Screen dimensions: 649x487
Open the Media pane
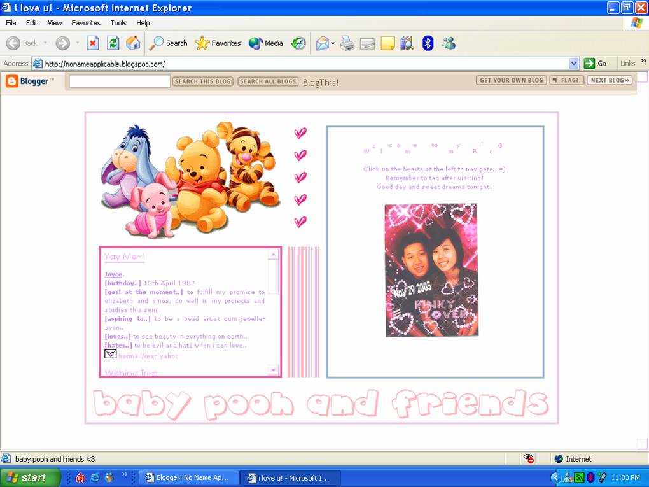click(266, 43)
